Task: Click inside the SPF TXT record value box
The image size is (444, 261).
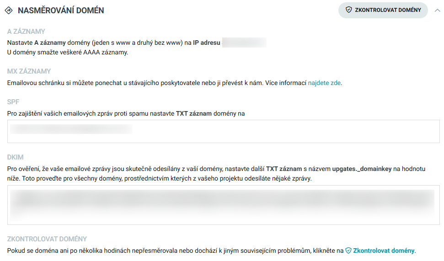Action: 224,131
